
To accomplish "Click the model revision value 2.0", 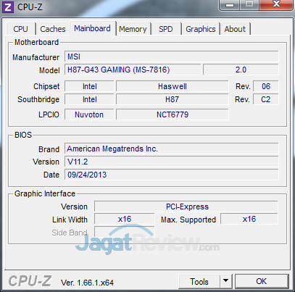I will click(x=241, y=70).
